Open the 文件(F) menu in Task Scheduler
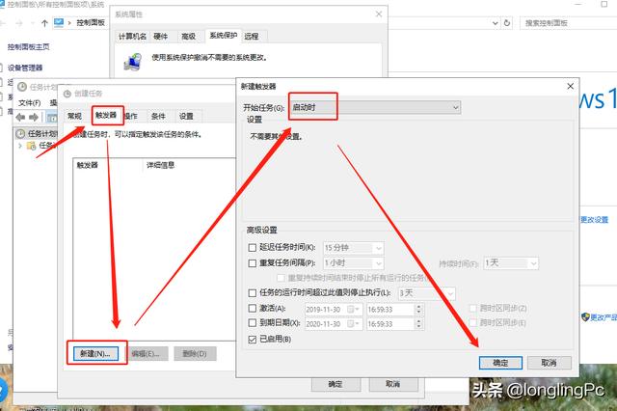617x411 pixels. click(30, 103)
